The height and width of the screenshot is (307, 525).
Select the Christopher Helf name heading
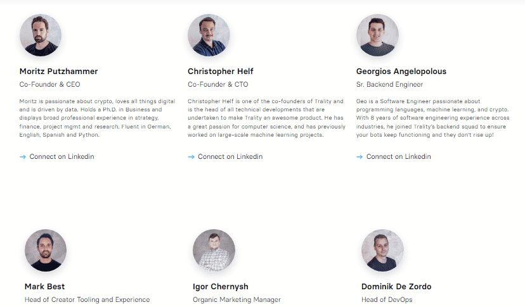coord(220,72)
